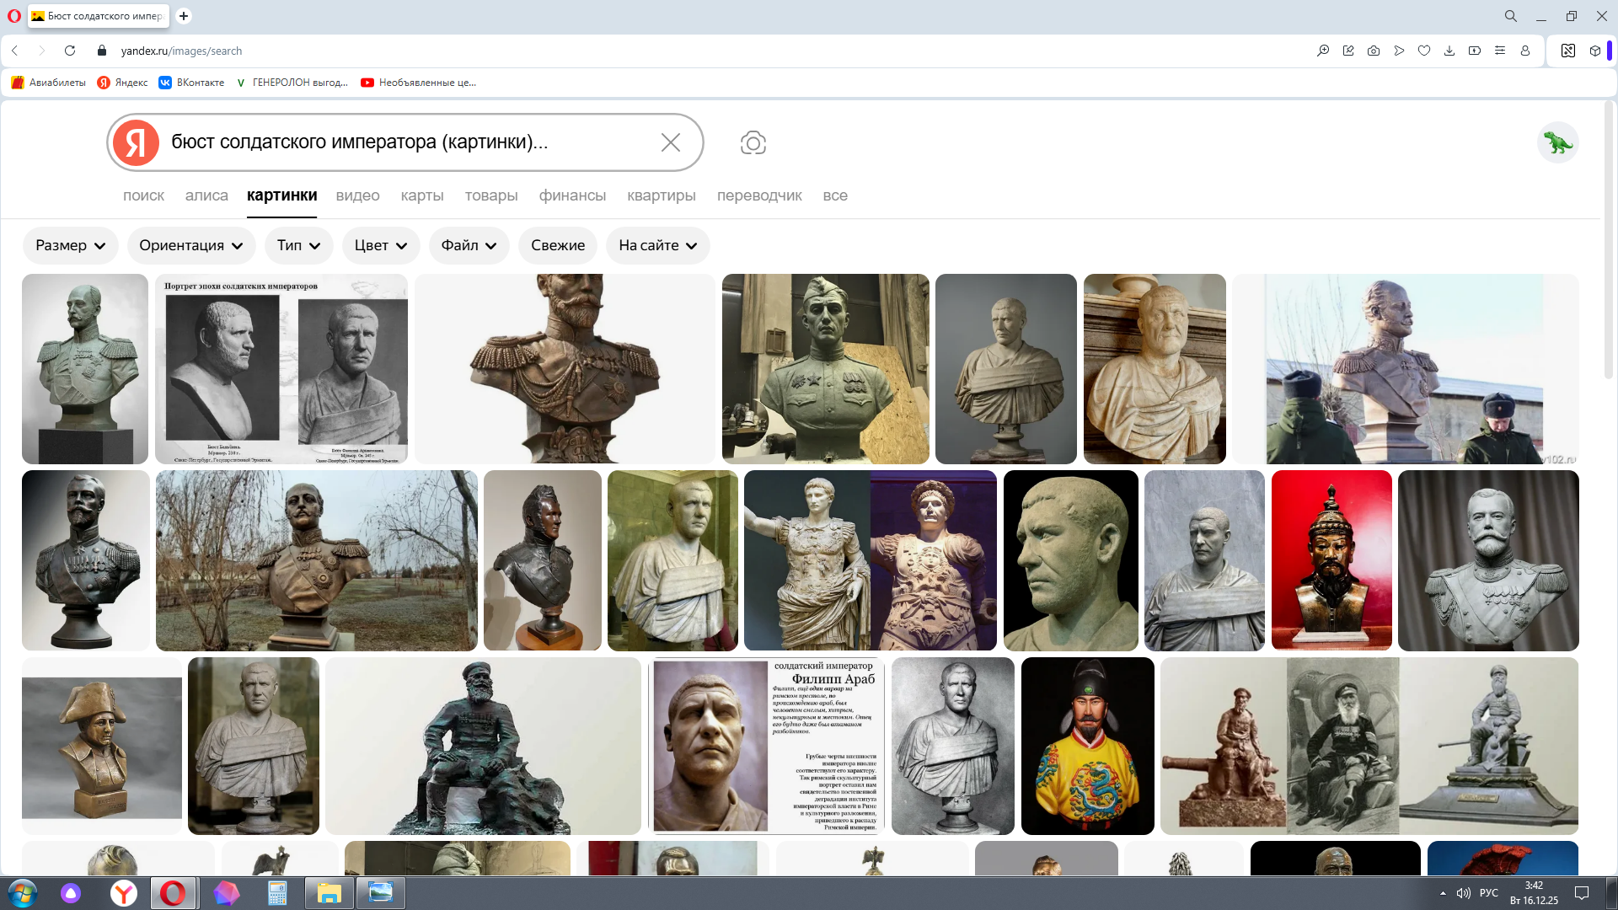Open the На сайте filter dropdown
Screen dimensions: 1618x910
[657, 245]
